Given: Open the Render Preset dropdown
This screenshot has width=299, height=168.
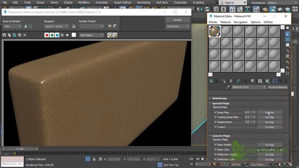Looking at the screenshot, I should click(92, 26).
